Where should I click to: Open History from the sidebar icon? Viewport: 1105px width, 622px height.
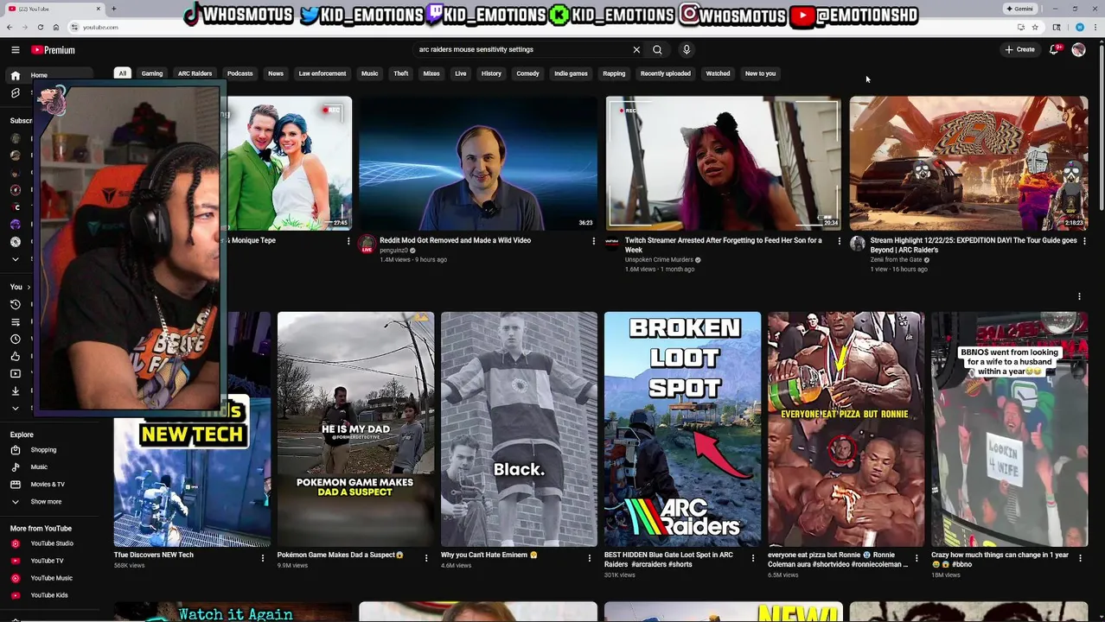[16, 304]
